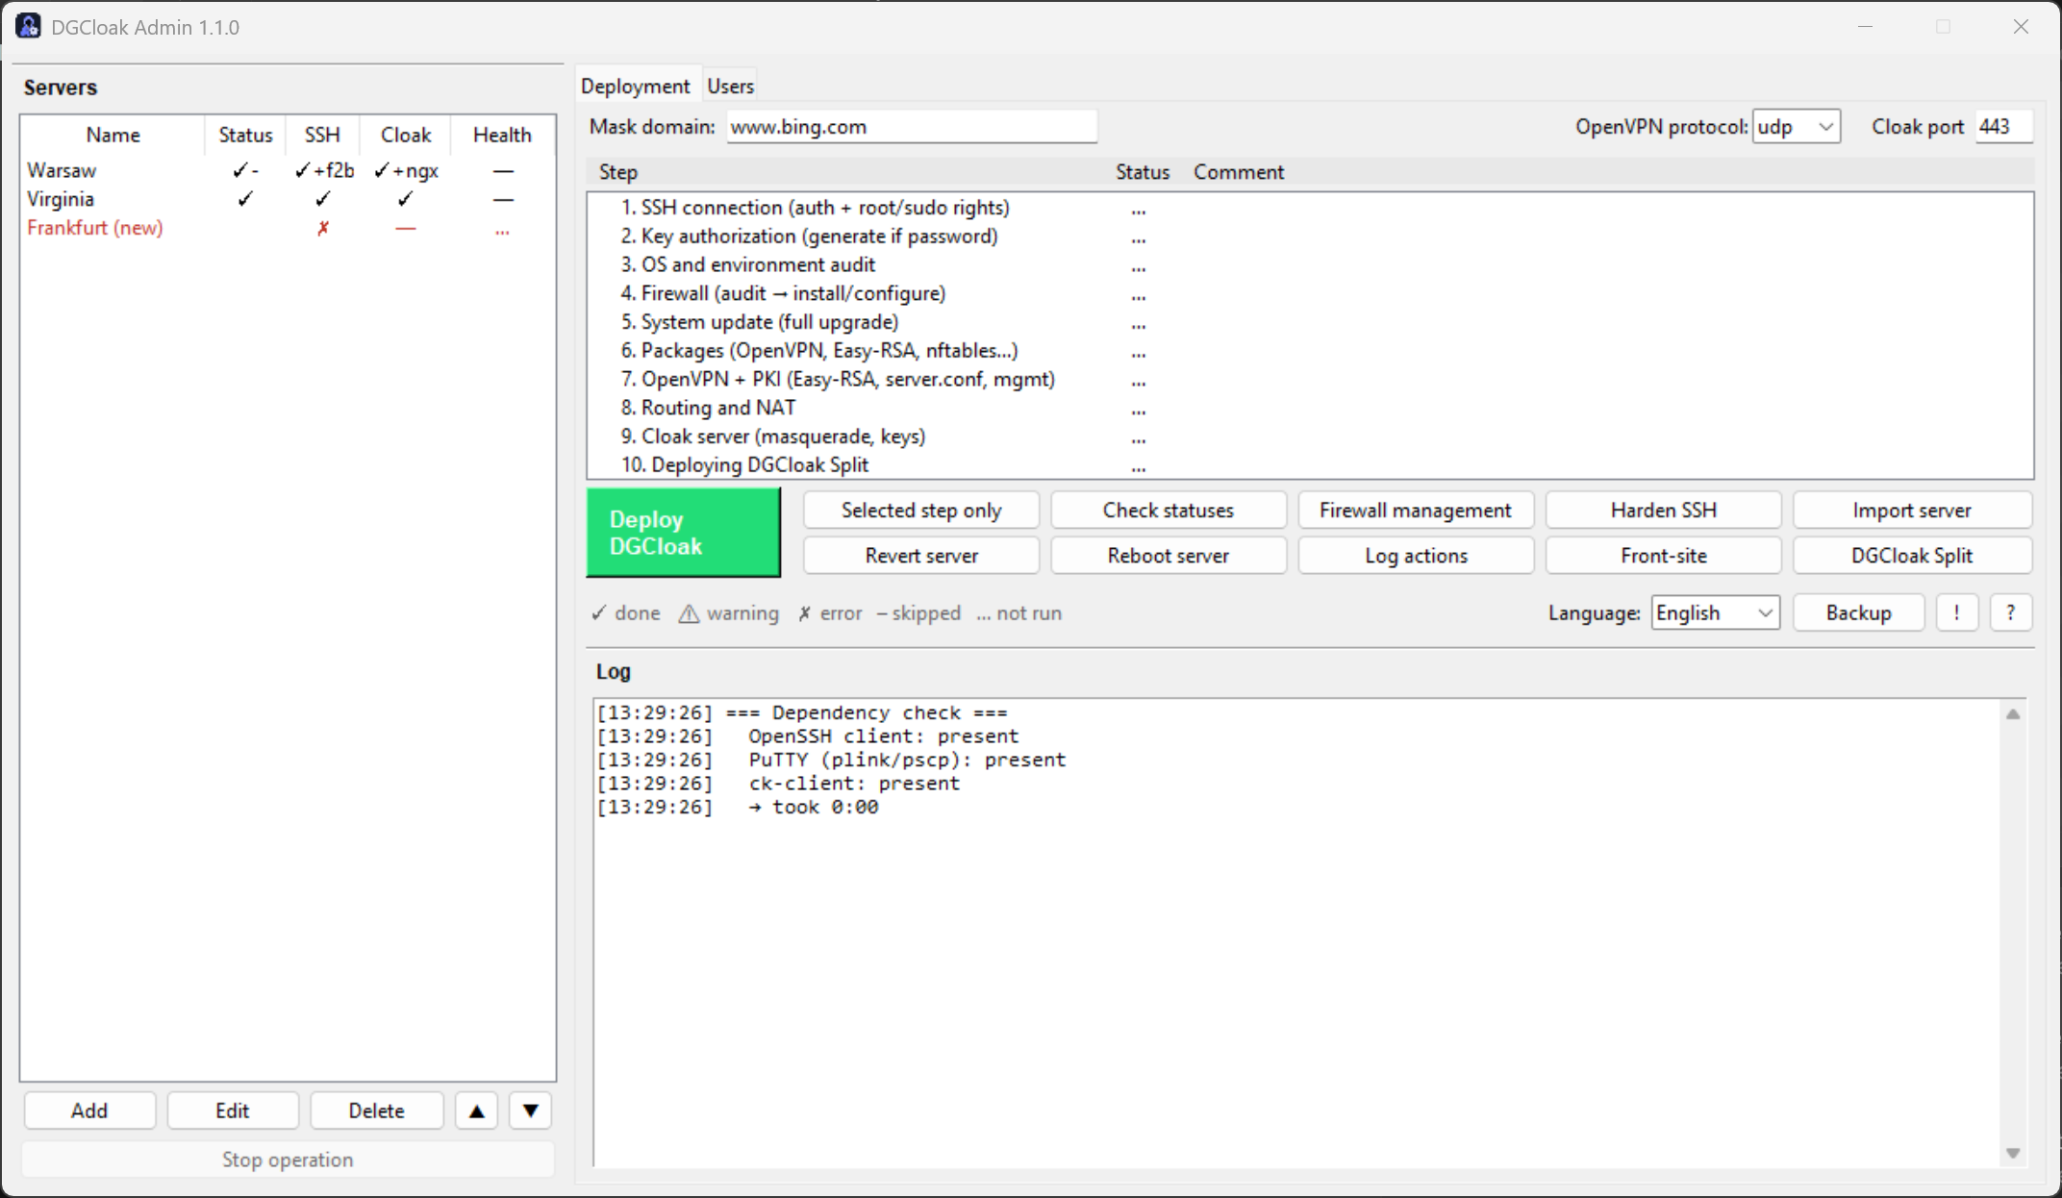
Task: Click the green Deploy DGCloak button
Action: point(684,533)
